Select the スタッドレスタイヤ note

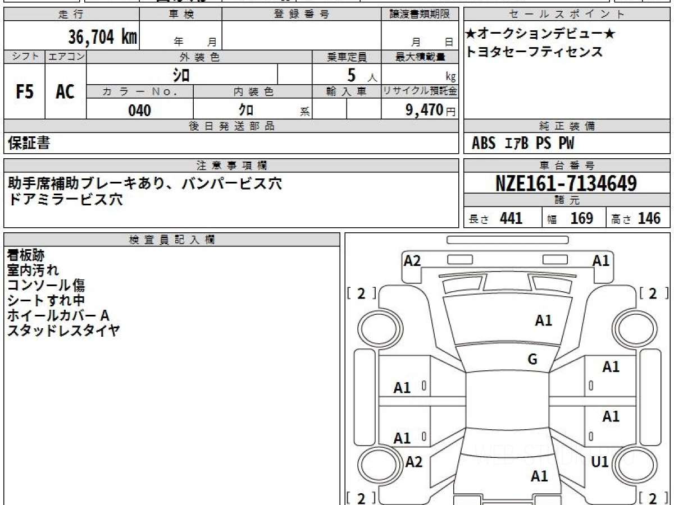tap(63, 330)
